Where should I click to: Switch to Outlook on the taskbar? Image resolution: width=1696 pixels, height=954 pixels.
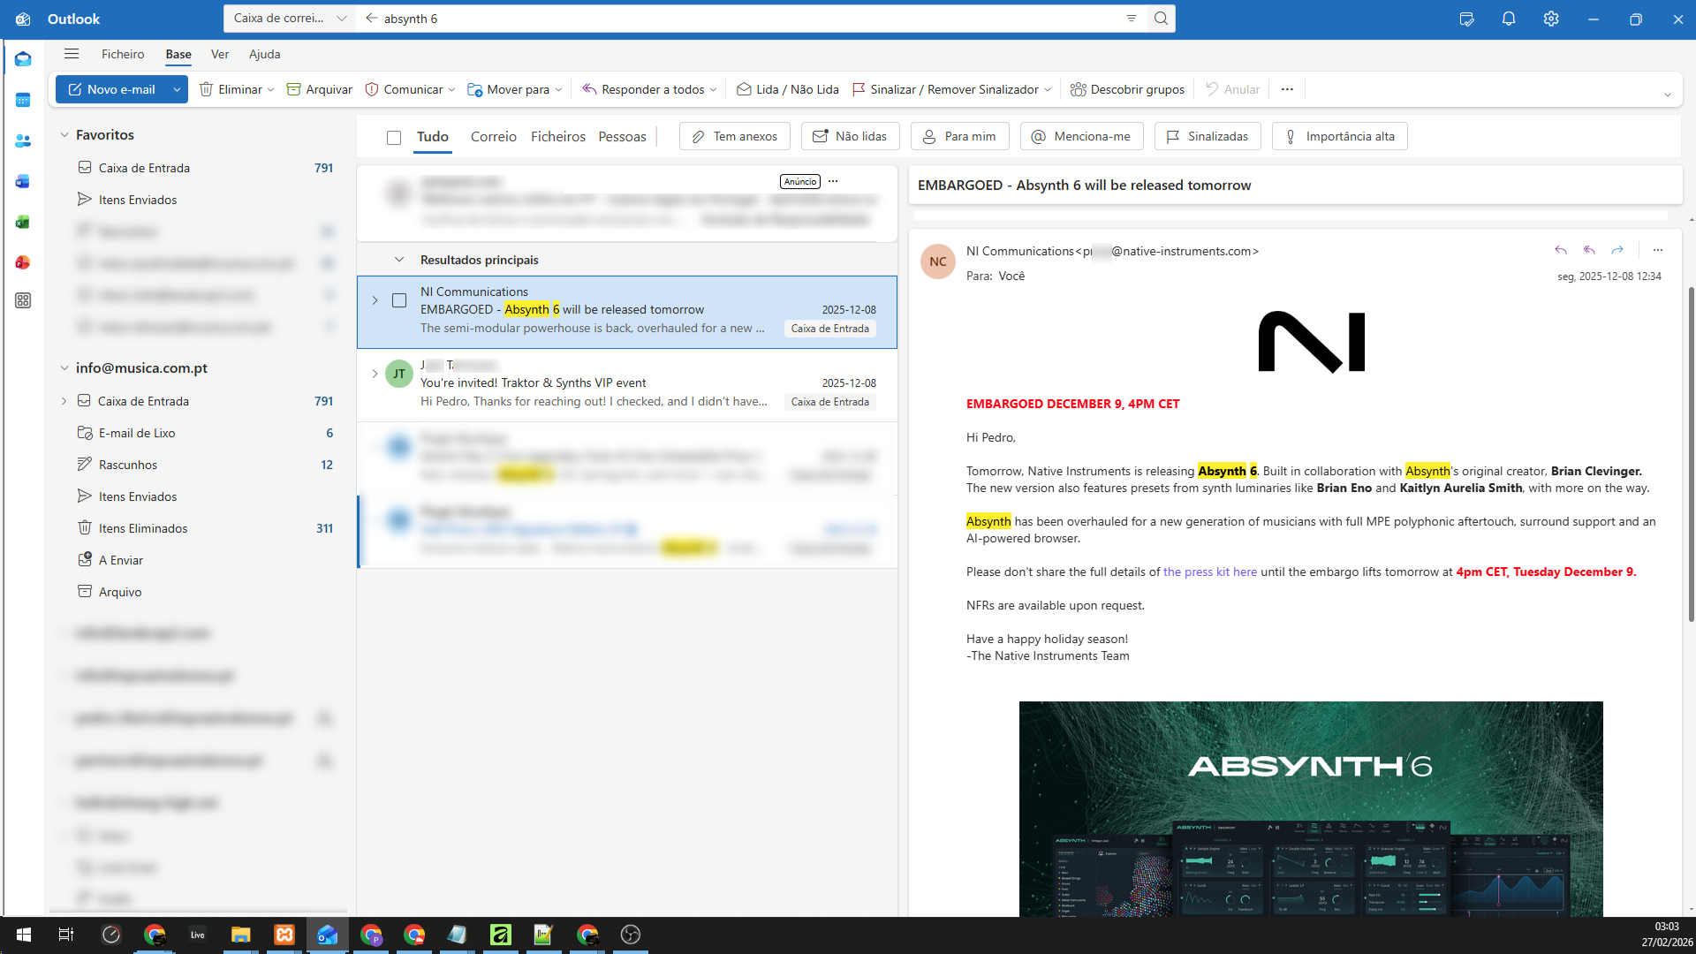coord(327,935)
